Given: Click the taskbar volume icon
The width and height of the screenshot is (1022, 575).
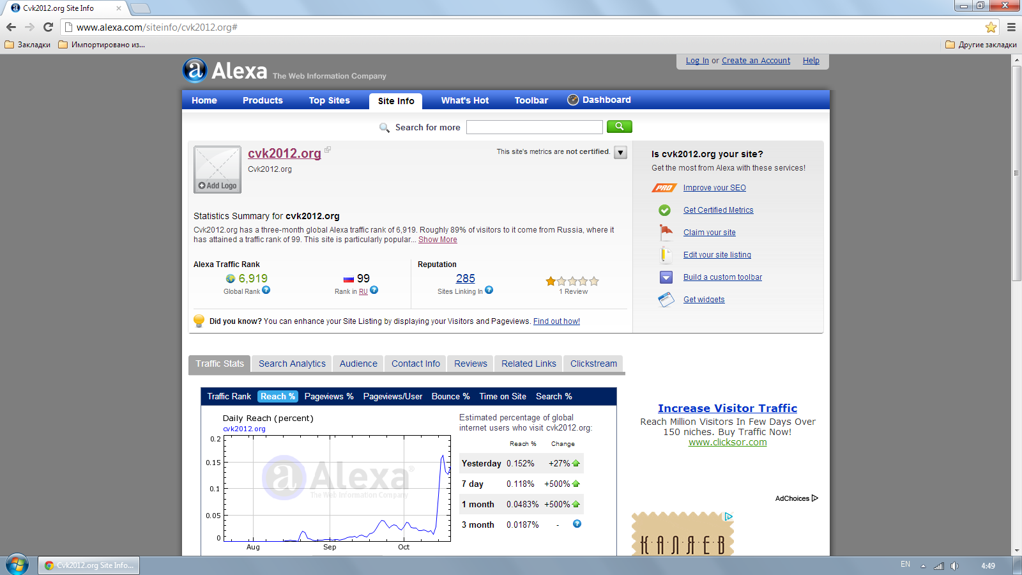Looking at the screenshot, I should (954, 565).
